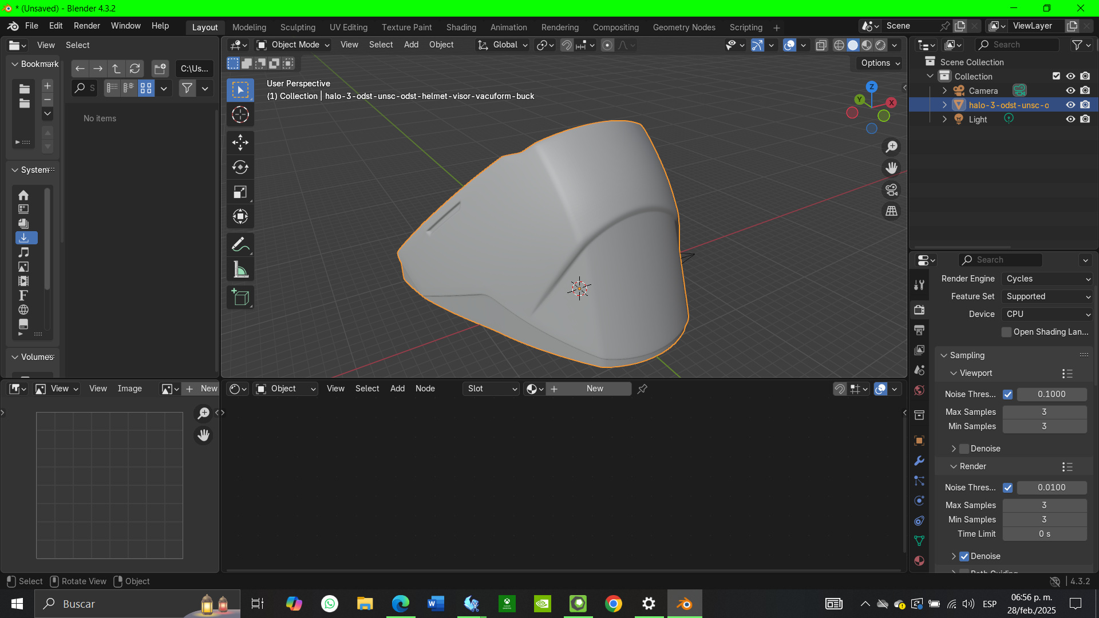
Task: Adjust the viewport Noise Threshold 0.1000 field
Action: 1051,394
